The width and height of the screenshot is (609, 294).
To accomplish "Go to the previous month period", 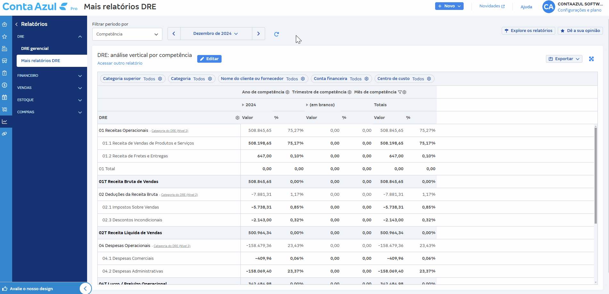I will pyautogui.click(x=174, y=34).
